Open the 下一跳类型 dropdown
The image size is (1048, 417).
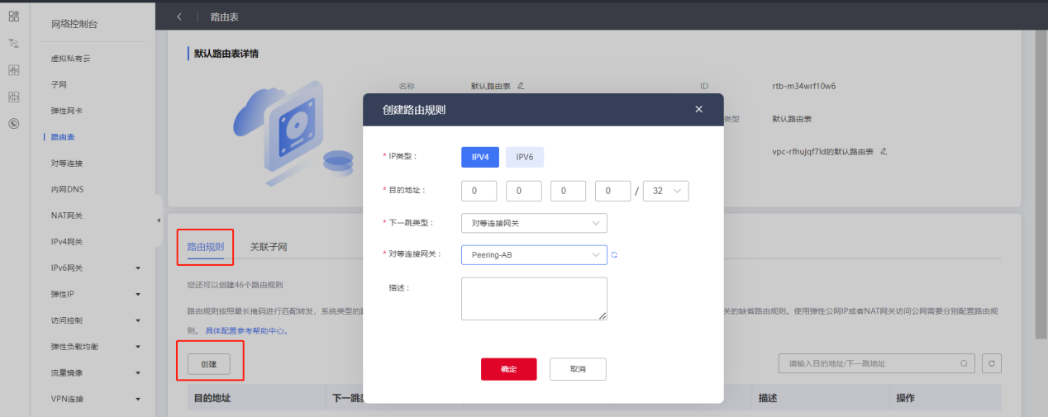point(534,223)
